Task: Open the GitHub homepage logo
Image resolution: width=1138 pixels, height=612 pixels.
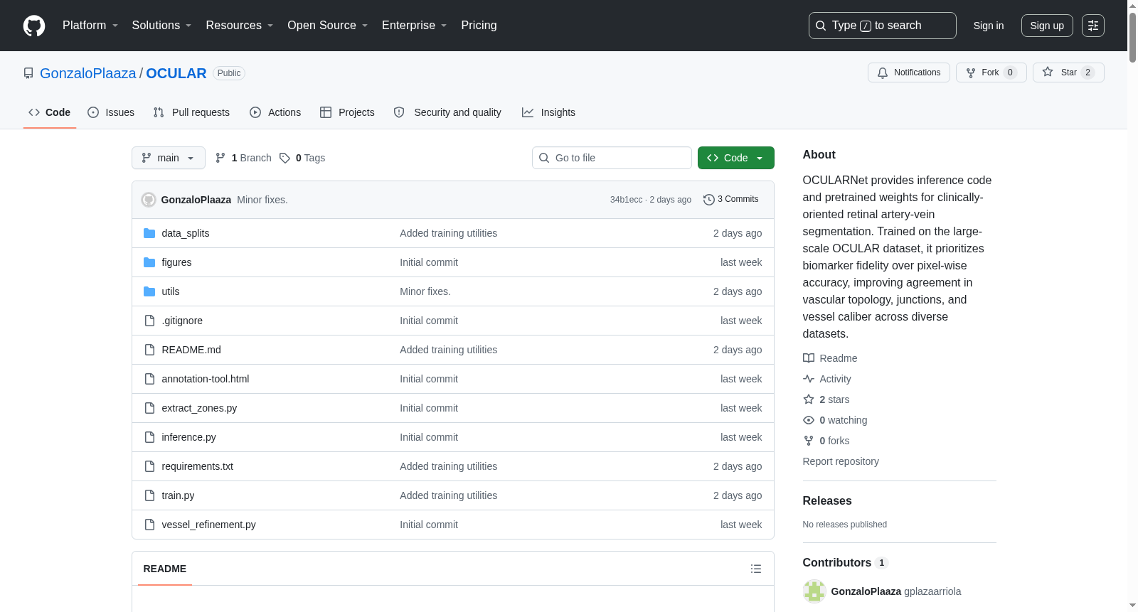Action: click(x=34, y=26)
